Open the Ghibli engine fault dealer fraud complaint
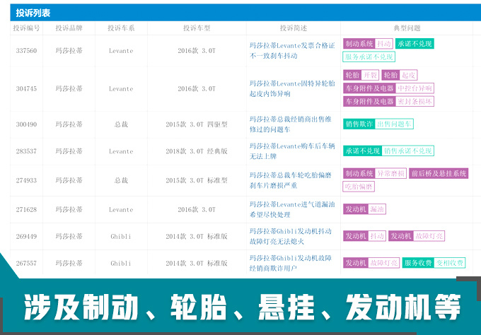Image resolution: width=481 pixels, height=335 pixels. pos(292,263)
